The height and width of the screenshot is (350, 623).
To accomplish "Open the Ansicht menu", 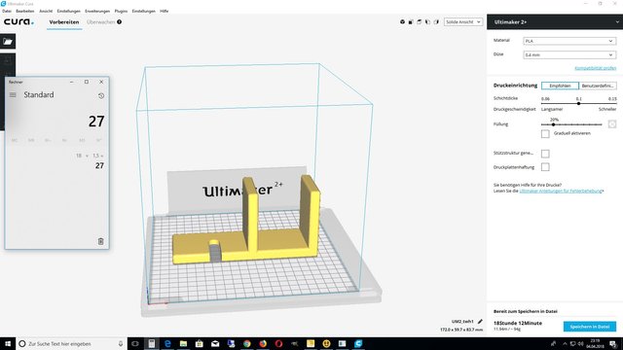I will (x=46, y=11).
